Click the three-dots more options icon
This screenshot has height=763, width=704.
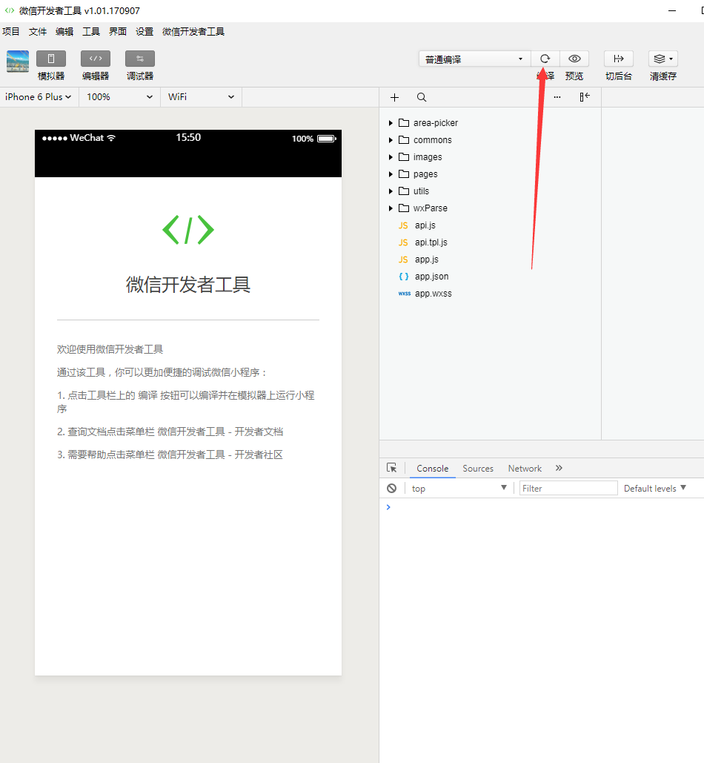[x=557, y=97]
